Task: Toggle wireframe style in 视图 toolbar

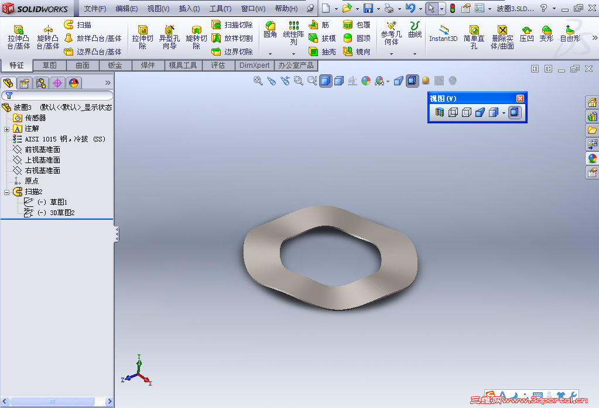Action: tap(453, 112)
